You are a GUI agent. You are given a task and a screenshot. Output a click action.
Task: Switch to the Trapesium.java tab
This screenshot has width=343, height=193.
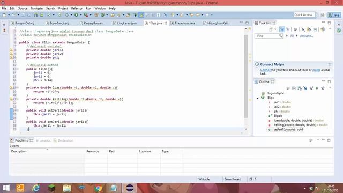[x=183, y=23]
